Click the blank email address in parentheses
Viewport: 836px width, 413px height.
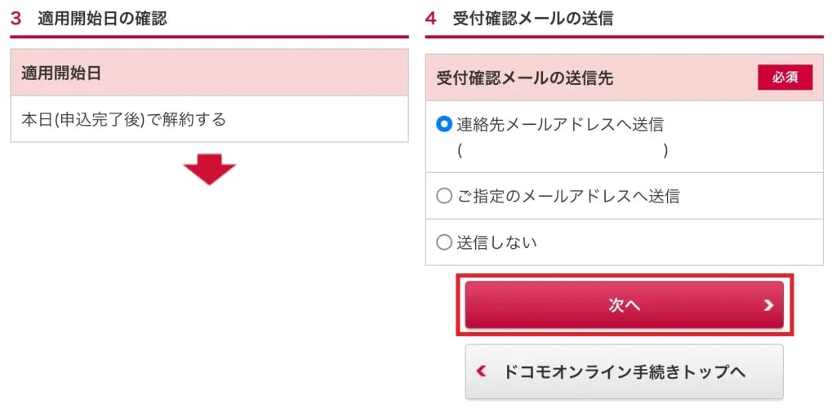click(x=563, y=150)
